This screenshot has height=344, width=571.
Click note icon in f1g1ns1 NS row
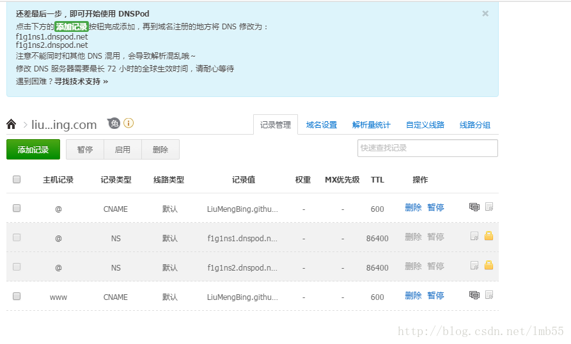(474, 236)
